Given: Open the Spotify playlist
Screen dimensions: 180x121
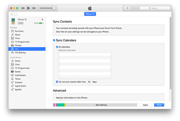Looking at the screenshot, I should click(27, 89).
